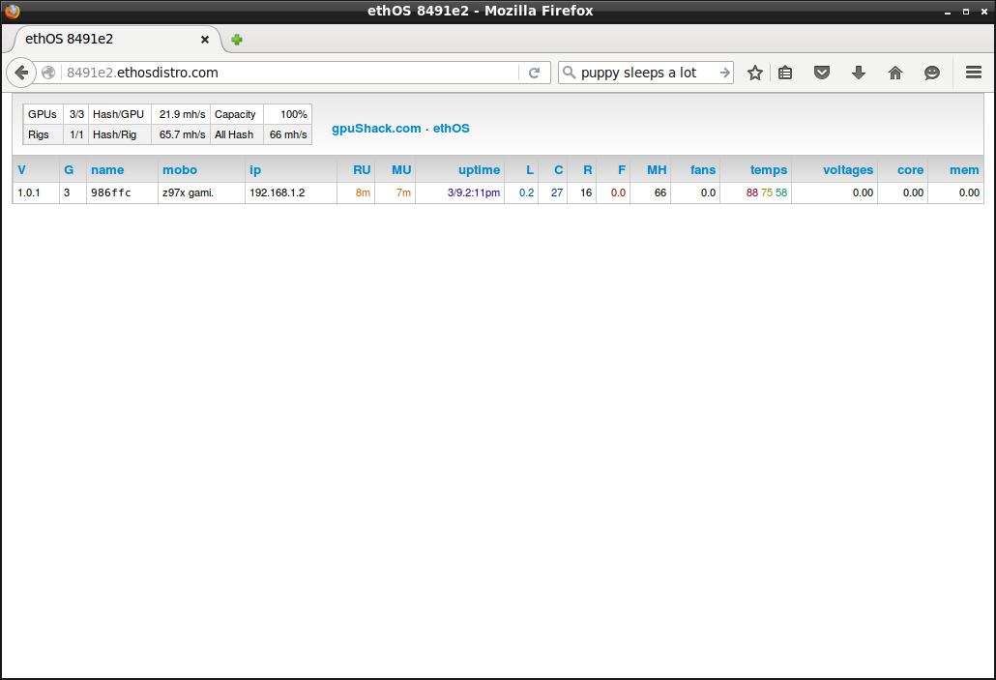Sort by the ip column header
Image resolution: width=996 pixels, height=680 pixels.
255,169
